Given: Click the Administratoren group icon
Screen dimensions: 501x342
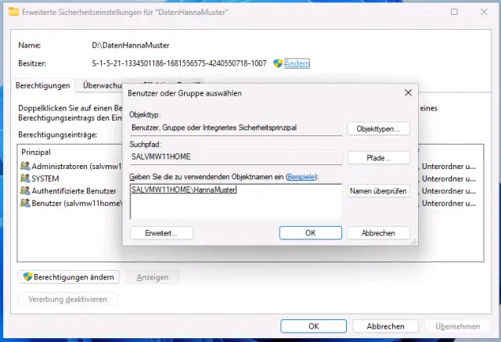Looking at the screenshot, I should pos(25,166).
